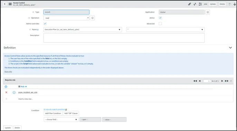Click the Role column header label
The width and height of the screenshot is (237, 131).
(x=23, y=87)
